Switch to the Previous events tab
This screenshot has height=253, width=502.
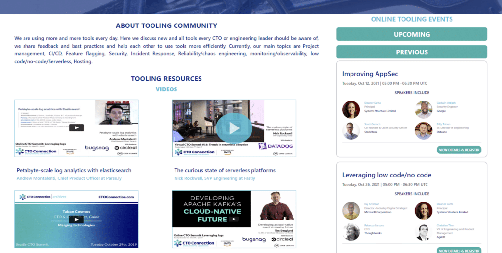[412, 52]
